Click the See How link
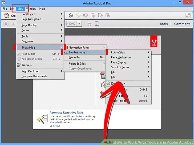The image size is (194, 145). [55, 126]
